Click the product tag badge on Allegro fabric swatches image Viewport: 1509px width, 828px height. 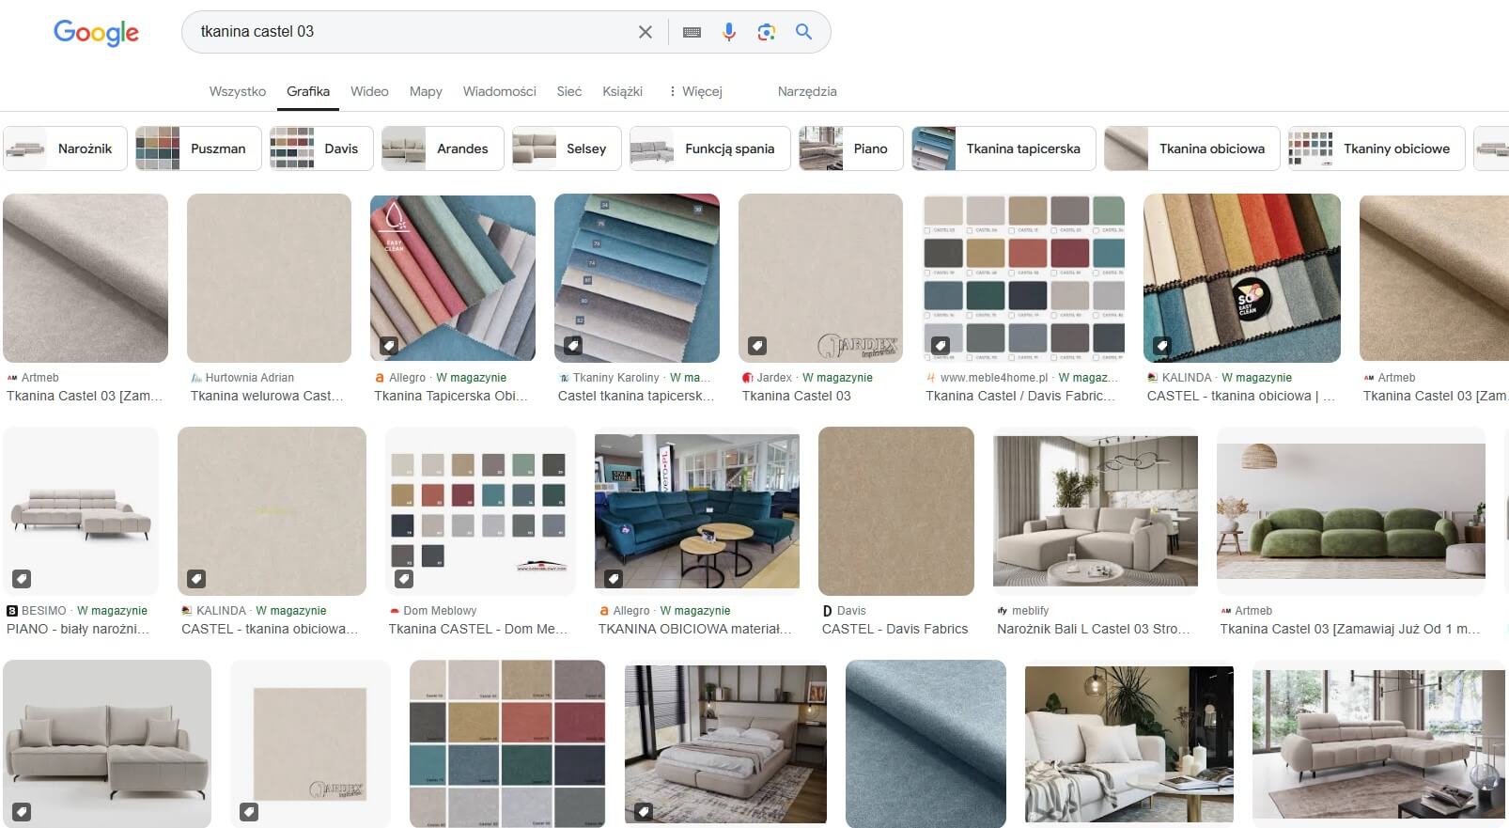tap(389, 346)
